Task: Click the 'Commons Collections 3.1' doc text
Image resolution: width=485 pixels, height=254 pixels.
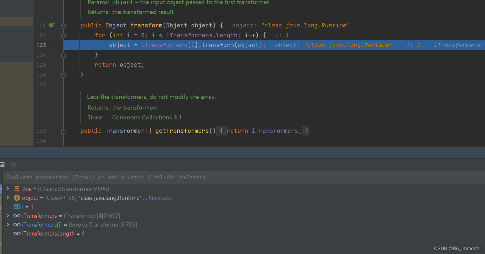Action: tap(147, 118)
